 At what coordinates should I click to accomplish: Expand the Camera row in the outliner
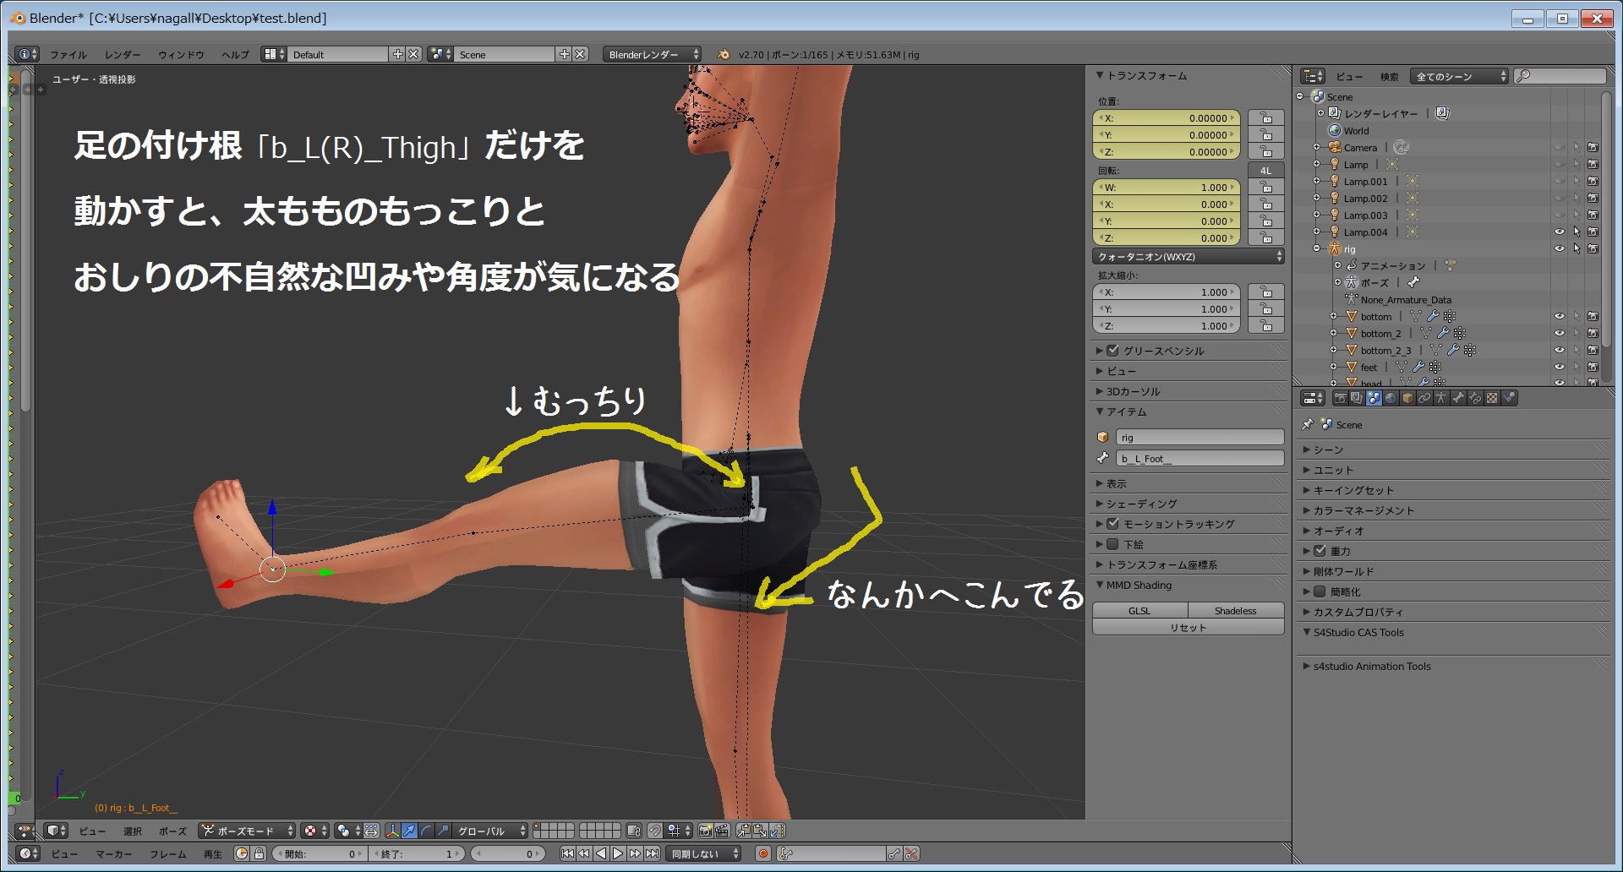click(x=1317, y=147)
